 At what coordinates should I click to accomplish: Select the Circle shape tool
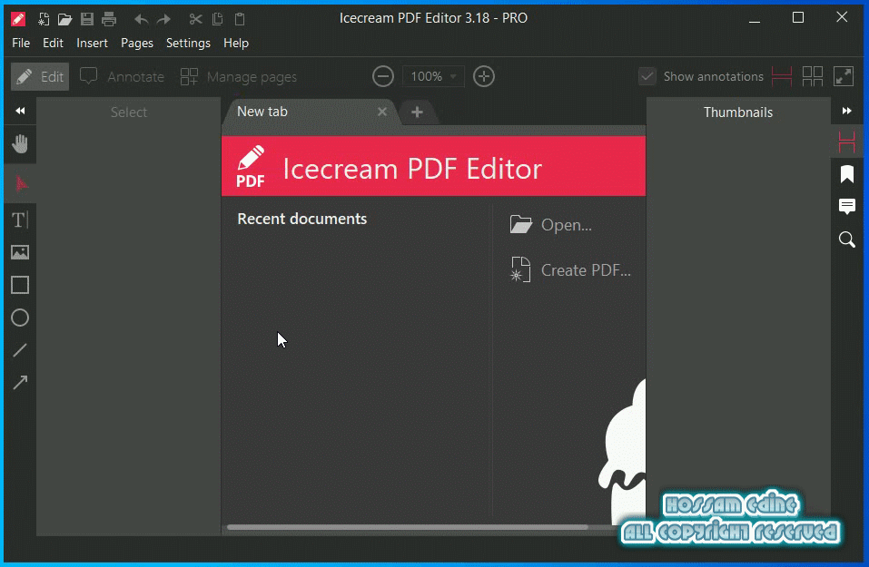click(x=20, y=318)
